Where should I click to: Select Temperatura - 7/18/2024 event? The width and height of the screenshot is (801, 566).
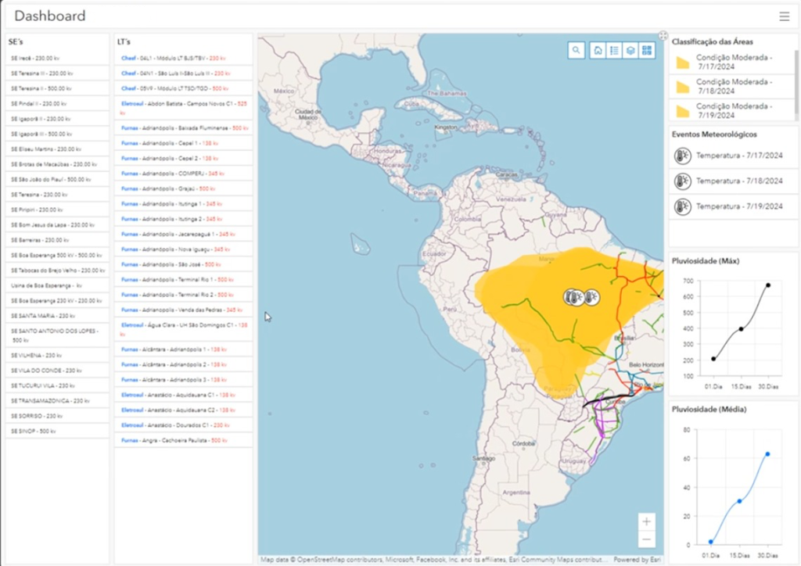[738, 181]
